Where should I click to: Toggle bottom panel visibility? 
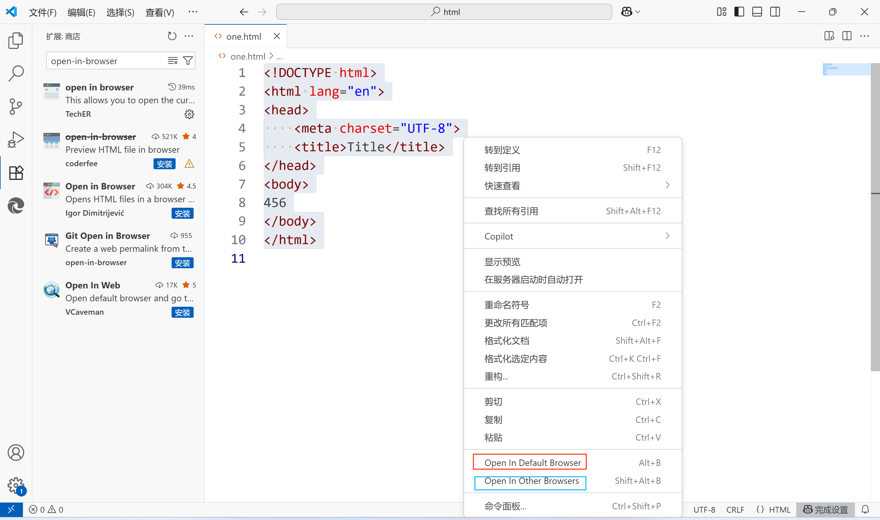(757, 12)
